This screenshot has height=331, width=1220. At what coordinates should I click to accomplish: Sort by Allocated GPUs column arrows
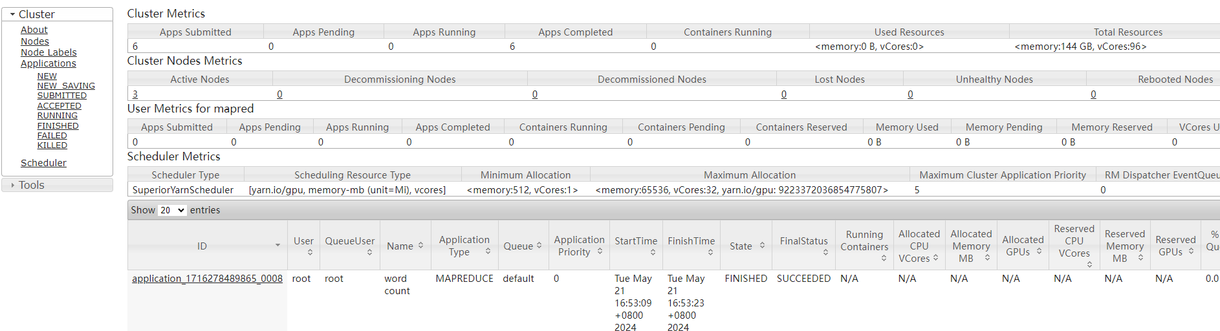[x=1039, y=251]
